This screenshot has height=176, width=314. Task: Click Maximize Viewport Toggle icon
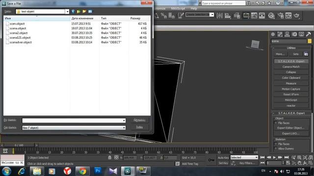point(311,163)
